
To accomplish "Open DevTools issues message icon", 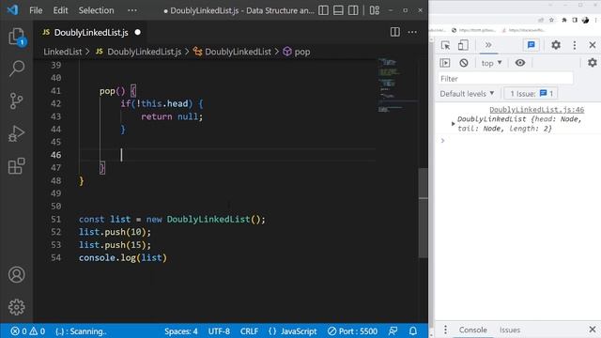I will [x=532, y=45].
